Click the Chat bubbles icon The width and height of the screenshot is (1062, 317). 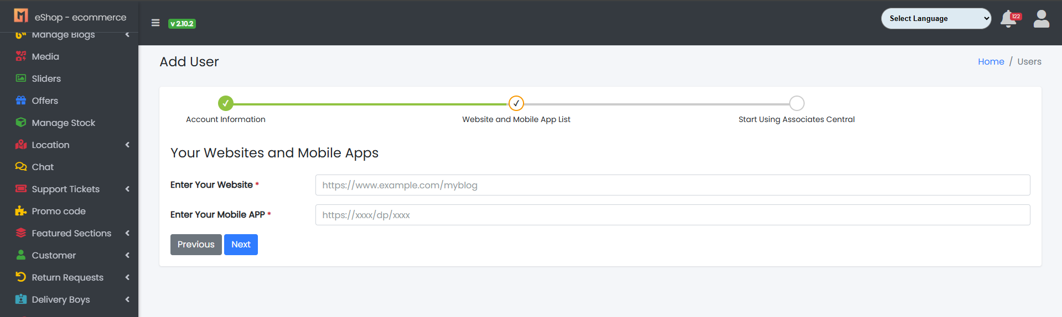click(x=21, y=166)
